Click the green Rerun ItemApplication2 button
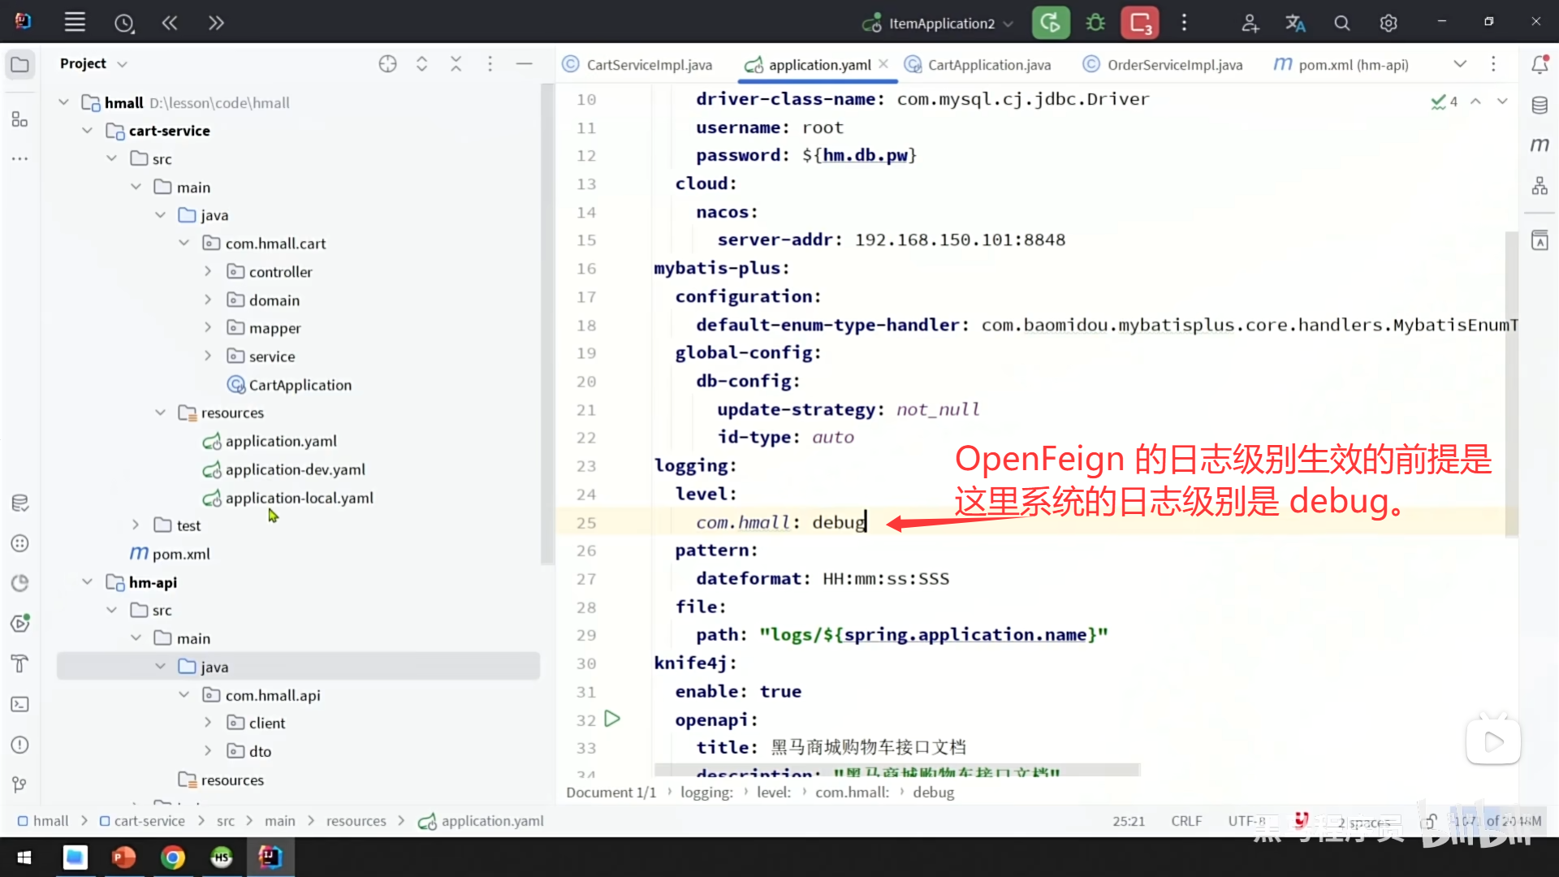1559x877 pixels. [1051, 23]
